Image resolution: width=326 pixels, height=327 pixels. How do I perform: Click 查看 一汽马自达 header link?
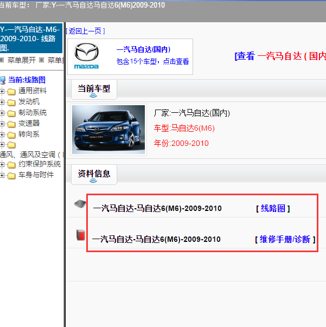pos(280,56)
